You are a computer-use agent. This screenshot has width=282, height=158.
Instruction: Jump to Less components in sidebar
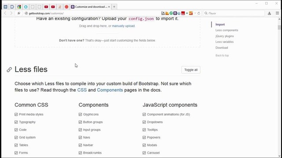coord(227,30)
